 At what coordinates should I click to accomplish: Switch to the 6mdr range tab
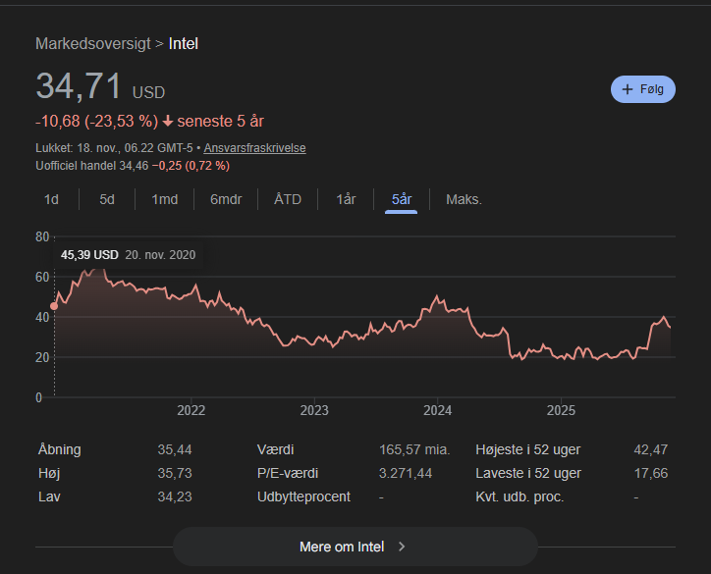click(x=226, y=199)
